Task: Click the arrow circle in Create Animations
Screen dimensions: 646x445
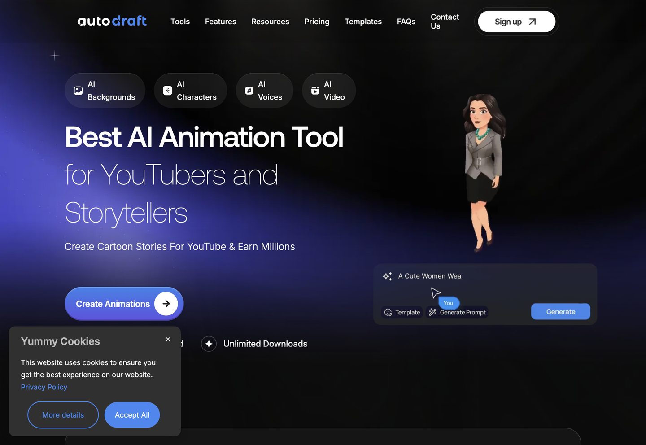Action: point(166,304)
